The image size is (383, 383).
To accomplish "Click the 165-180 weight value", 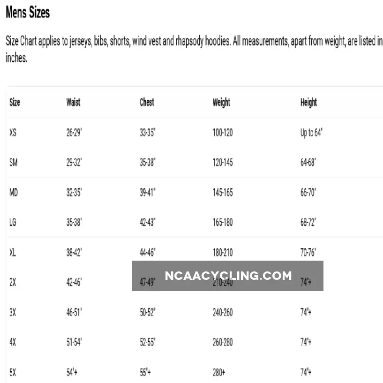I will tap(223, 222).
